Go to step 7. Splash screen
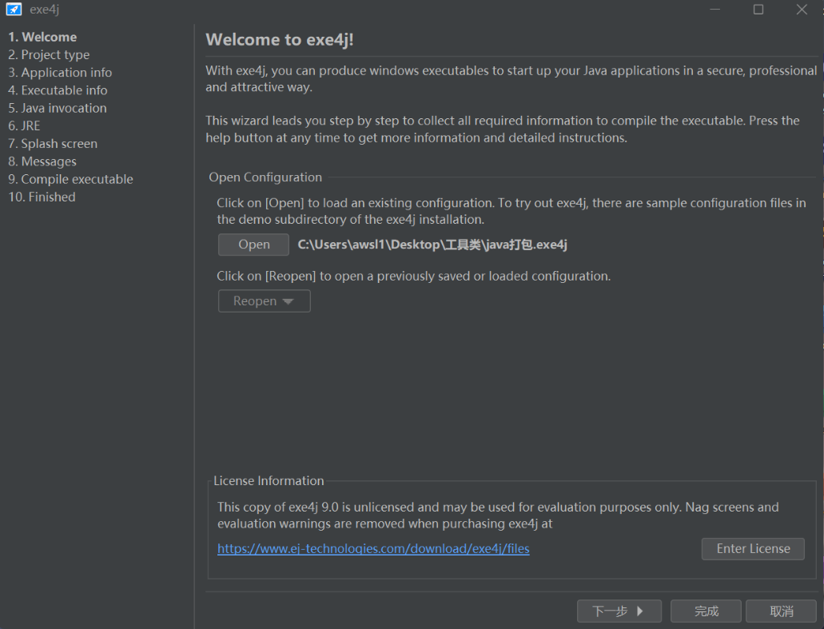 53,143
